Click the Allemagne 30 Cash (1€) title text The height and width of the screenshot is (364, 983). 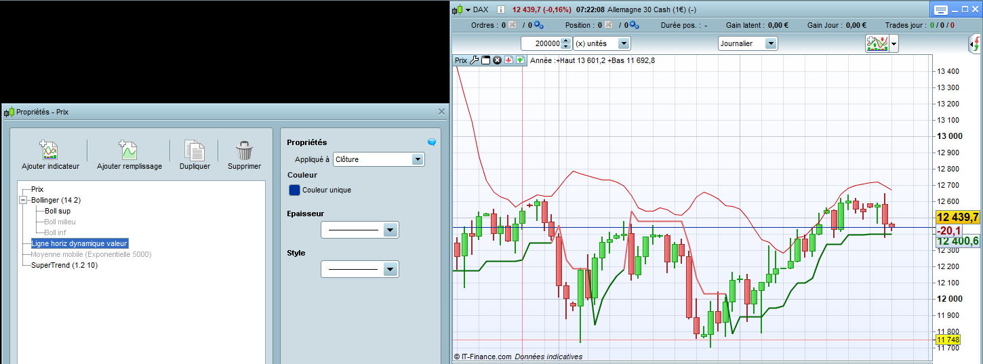(650, 9)
